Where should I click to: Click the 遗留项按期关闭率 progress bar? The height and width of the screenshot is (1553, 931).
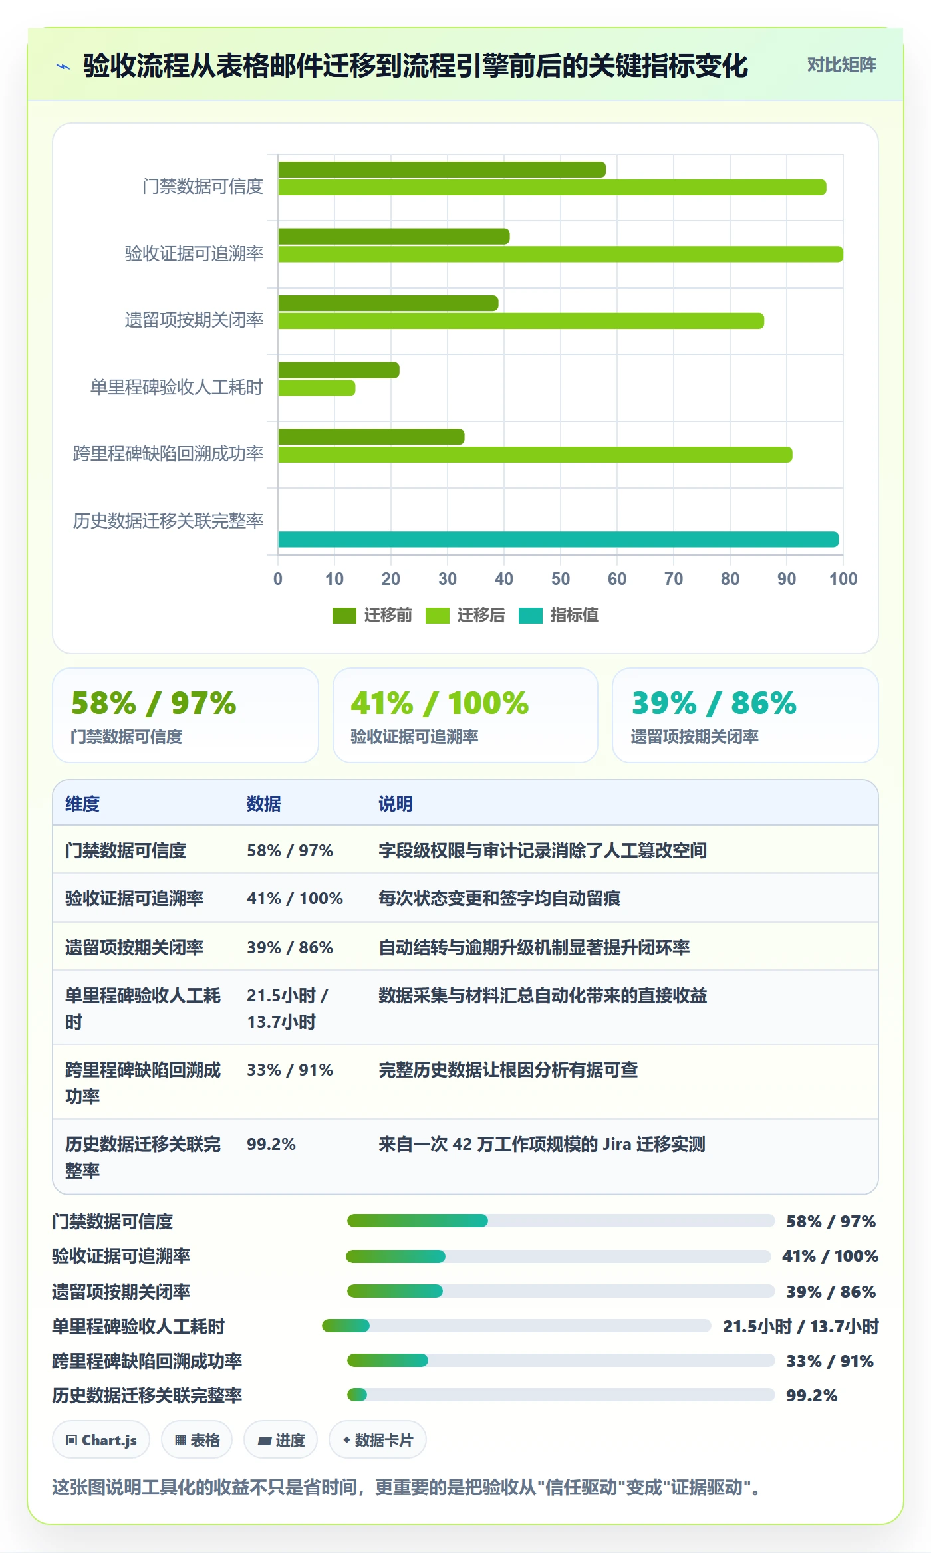pyautogui.click(x=561, y=1291)
